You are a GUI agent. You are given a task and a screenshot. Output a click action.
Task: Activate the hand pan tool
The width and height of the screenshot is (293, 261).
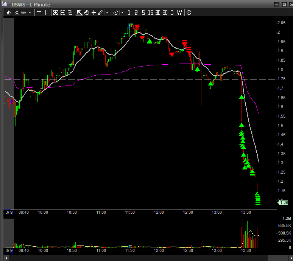(87, 12)
